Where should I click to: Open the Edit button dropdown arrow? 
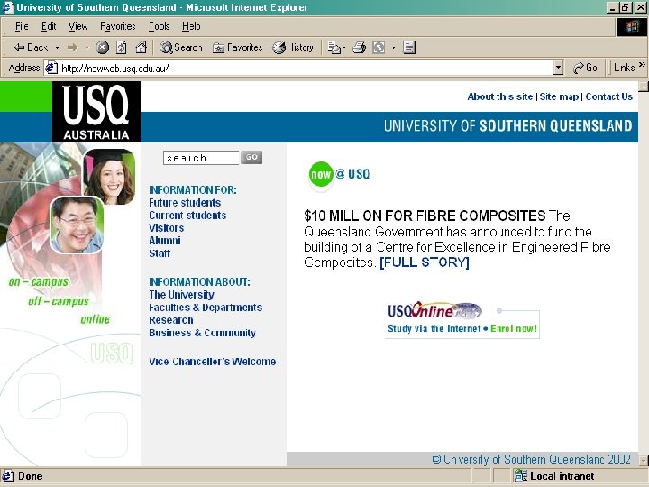[x=394, y=48]
